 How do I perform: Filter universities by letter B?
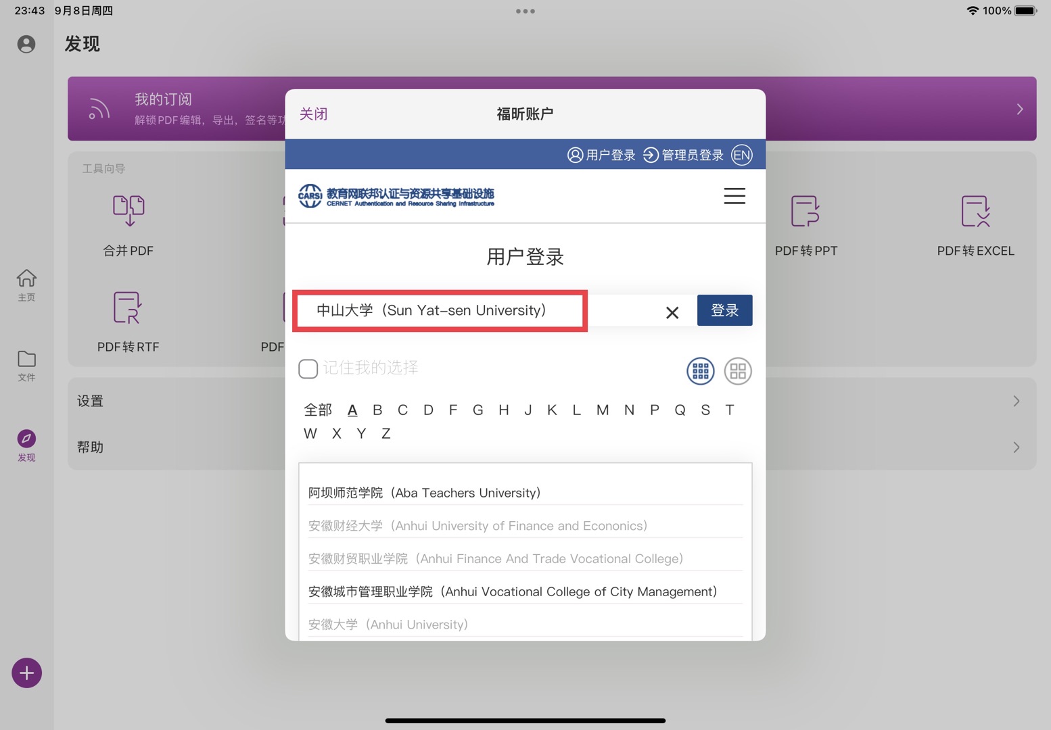pos(377,410)
